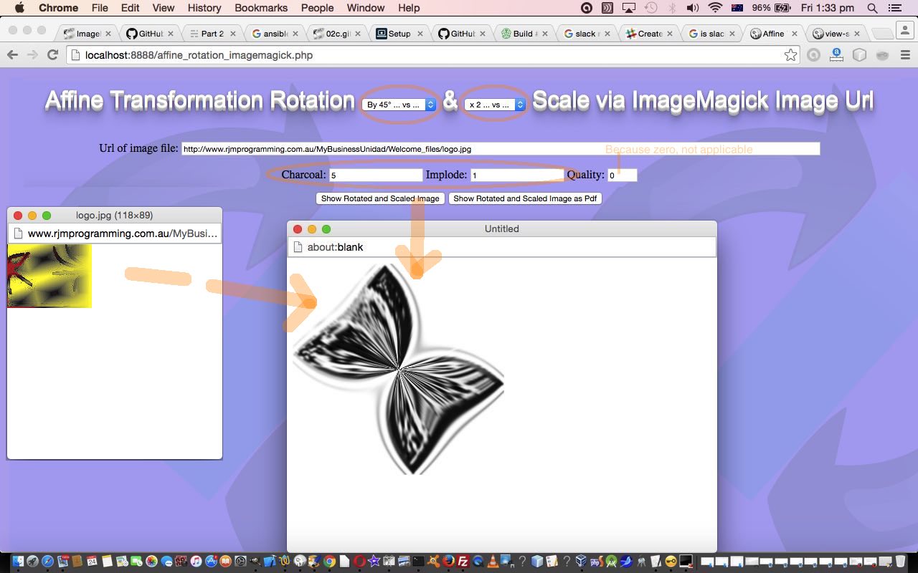
Task: Click the Quality input field
Action: click(x=622, y=175)
